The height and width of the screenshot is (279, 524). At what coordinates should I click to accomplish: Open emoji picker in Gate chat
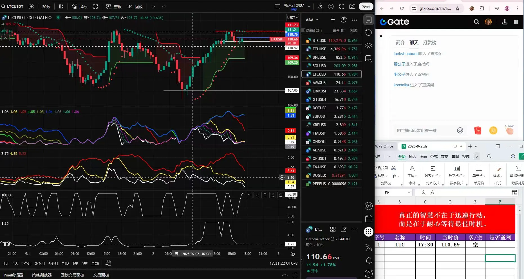pyautogui.click(x=460, y=130)
